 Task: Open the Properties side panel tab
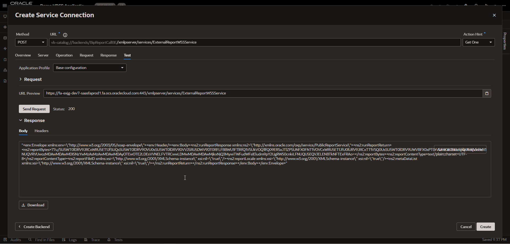tap(505, 41)
